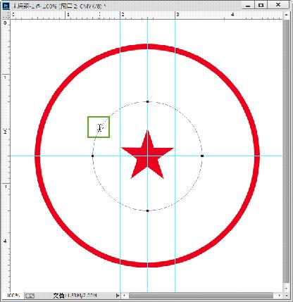
Task: Click the vertical scrollbar thumb
Action: pyautogui.click(x=286, y=151)
